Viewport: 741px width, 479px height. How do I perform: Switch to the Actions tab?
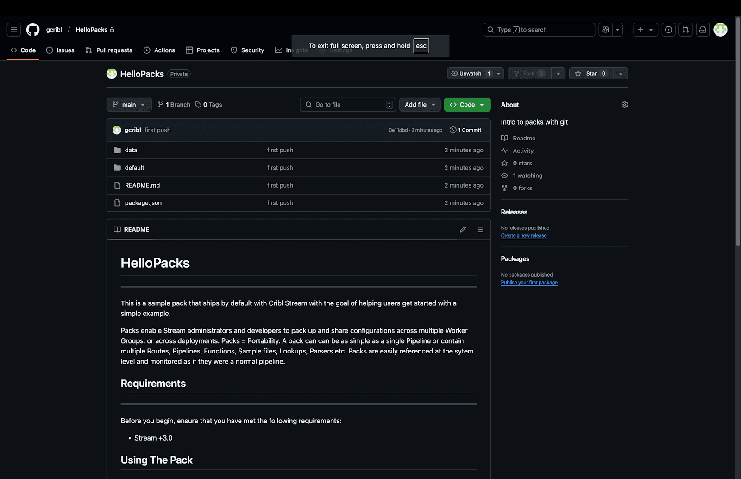pyautogui.click(x=159, y=50)
